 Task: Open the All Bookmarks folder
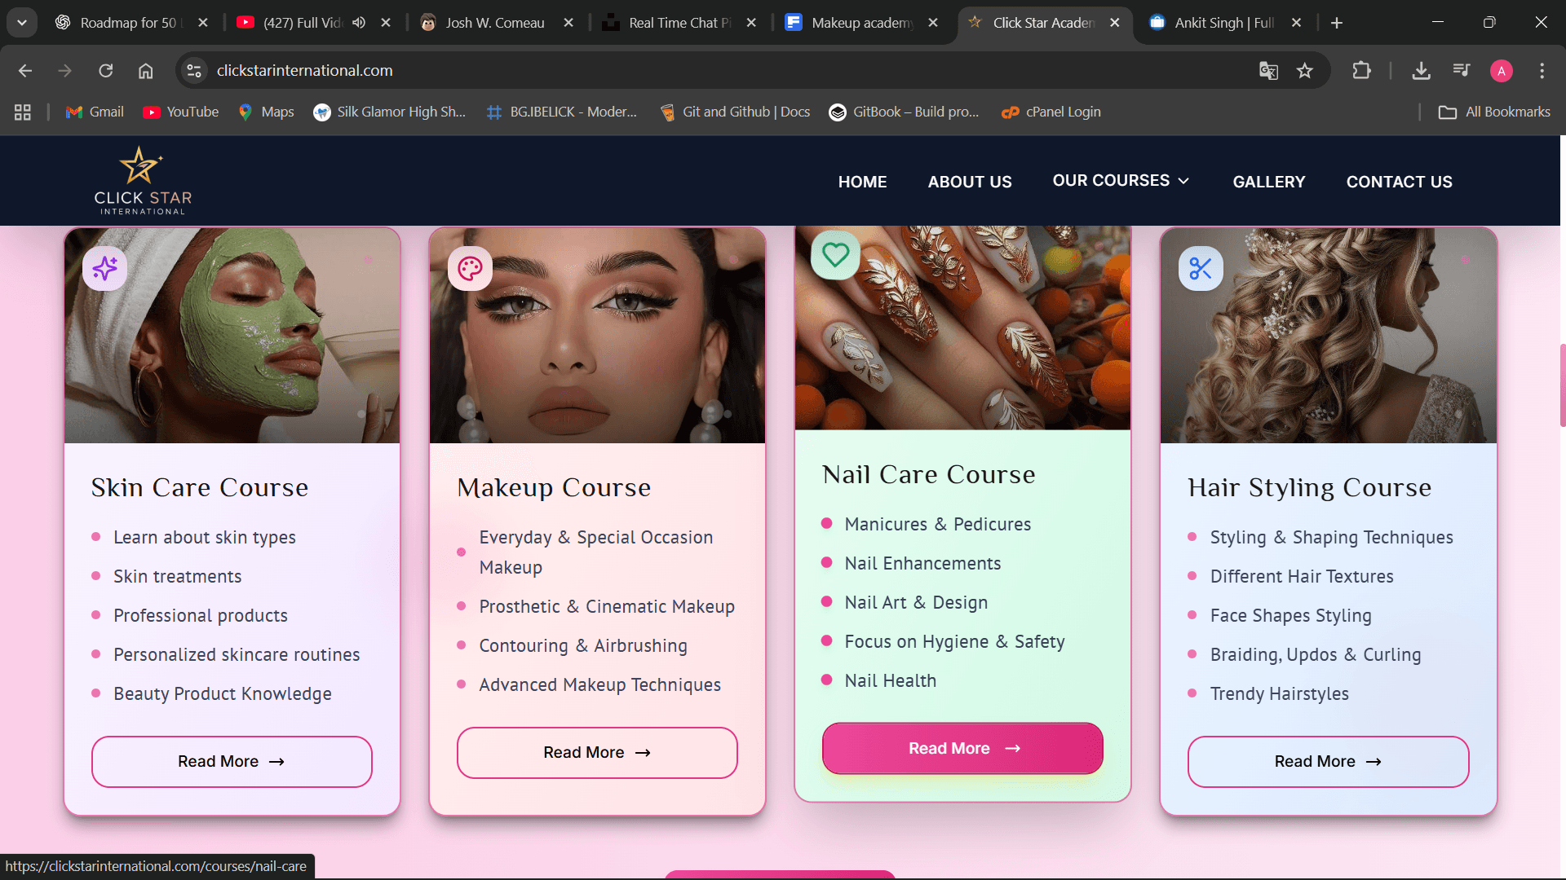[1494, 112]
